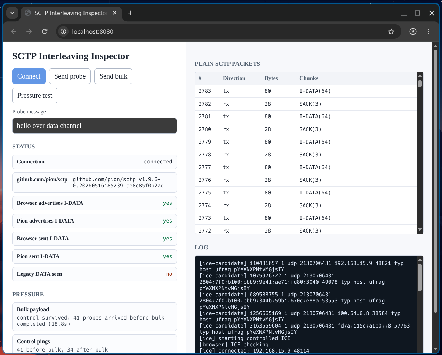442x355 pixels.
Task: Click the page scrollbar up arrow
Action: click(435, 46)
